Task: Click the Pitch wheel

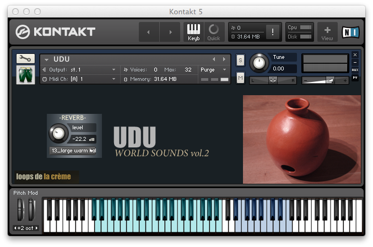Action: pyautogui.click(x=20, y=210)
